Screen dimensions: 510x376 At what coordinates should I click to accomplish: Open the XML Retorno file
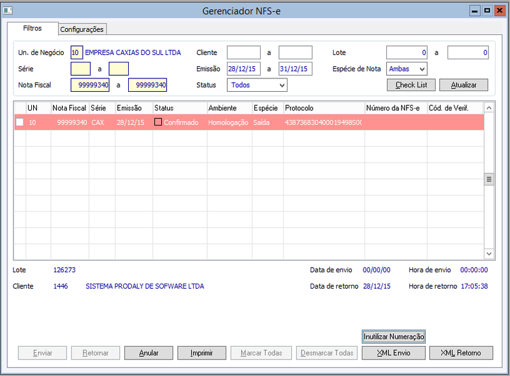click(461, 353)
